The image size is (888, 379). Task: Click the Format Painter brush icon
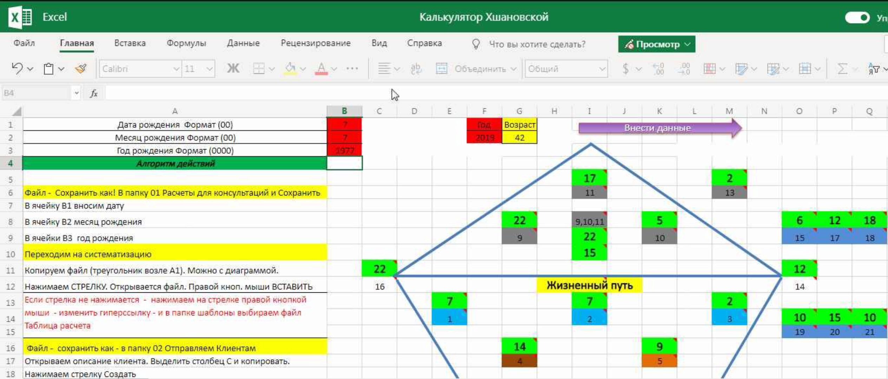pyautogui.click(x=81, y=68)
